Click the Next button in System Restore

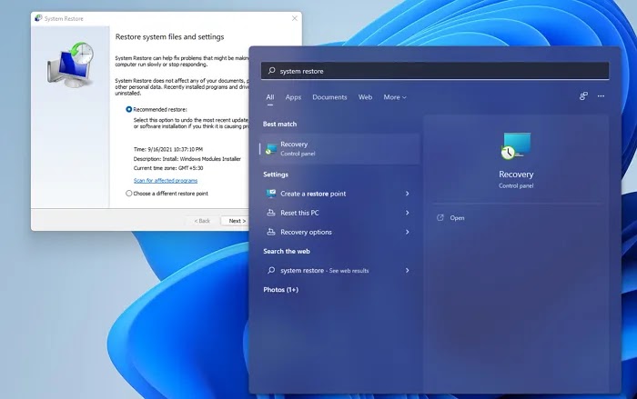pyautogui.click(x=237, y=221)
